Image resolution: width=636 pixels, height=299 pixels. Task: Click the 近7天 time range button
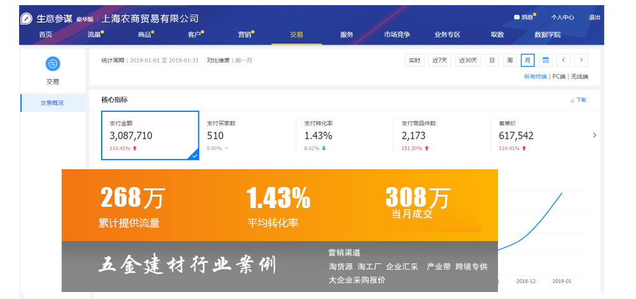click(x=440, y=60)
